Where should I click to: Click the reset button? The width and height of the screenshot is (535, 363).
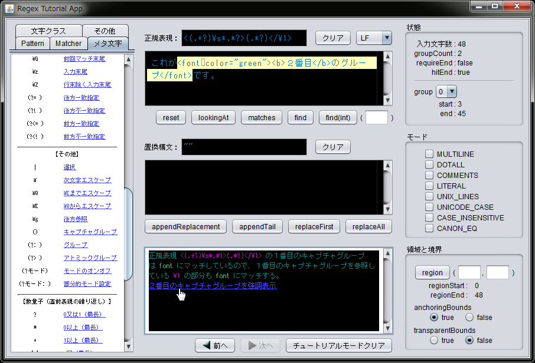pos(171,117)
